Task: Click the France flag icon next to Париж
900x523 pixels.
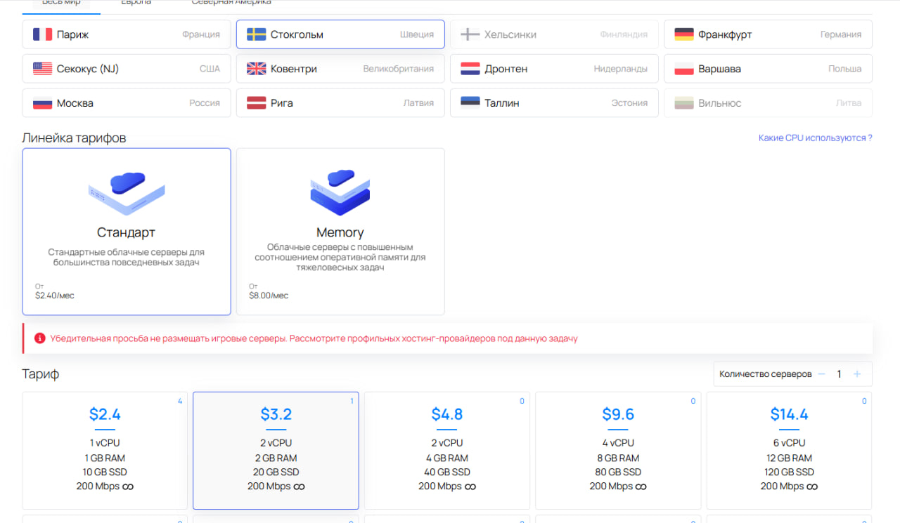Action: (43, 34)
